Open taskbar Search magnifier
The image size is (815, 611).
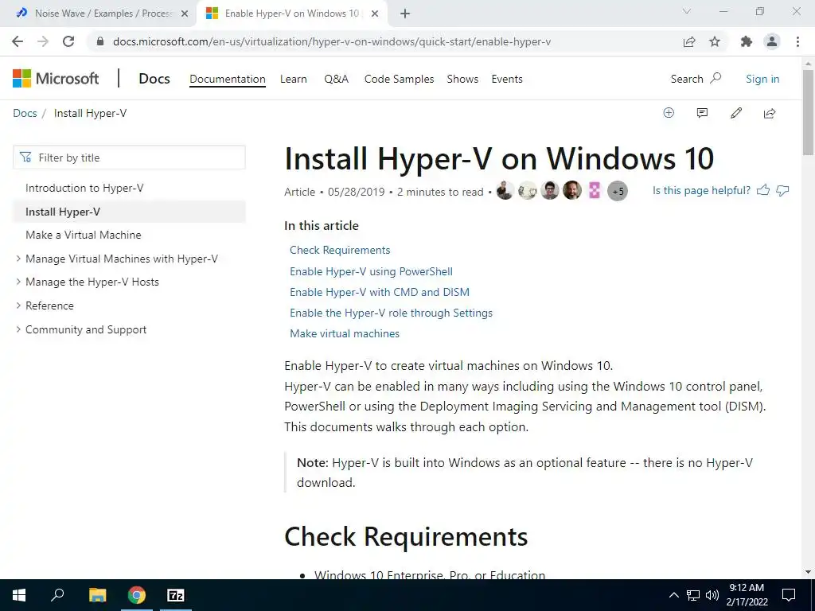pyautogui.click(x=57, y=595)
